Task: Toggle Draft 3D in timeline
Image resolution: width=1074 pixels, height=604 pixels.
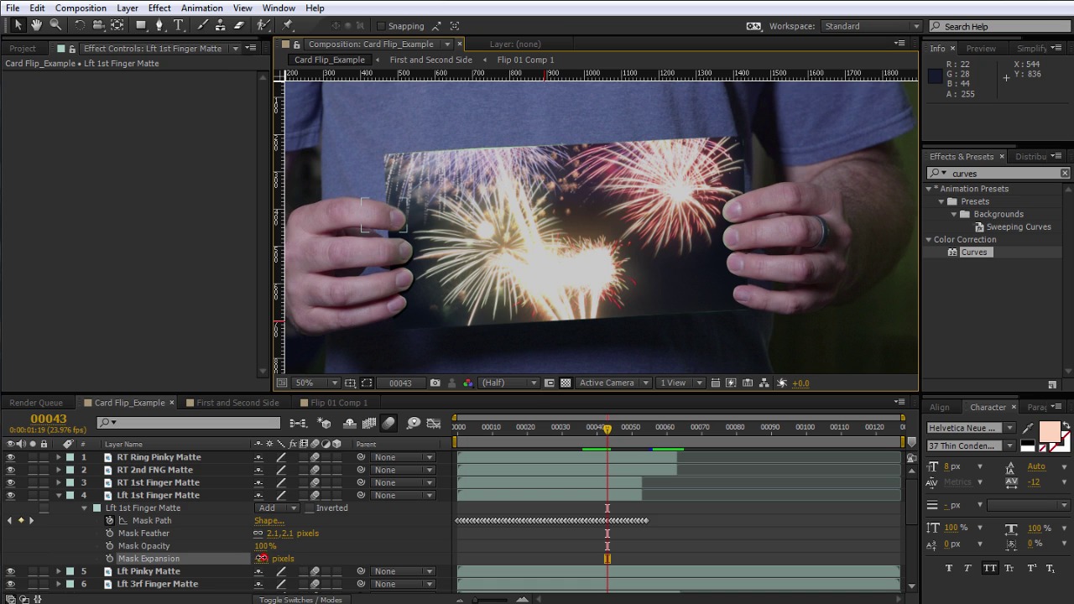Action: click(x=326, y=424)
